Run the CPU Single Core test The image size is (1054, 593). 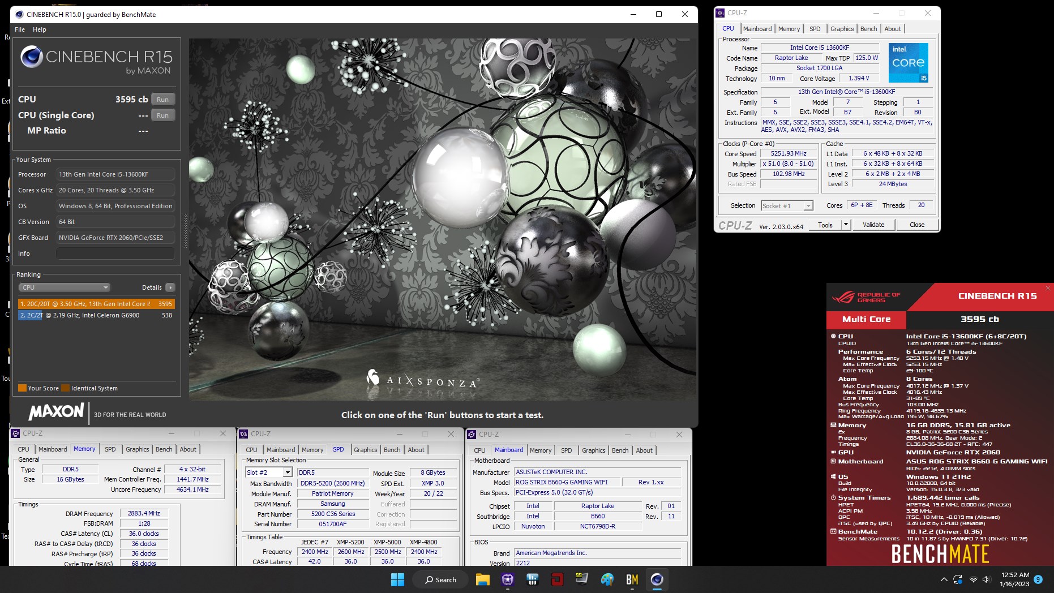click(163, 115)
